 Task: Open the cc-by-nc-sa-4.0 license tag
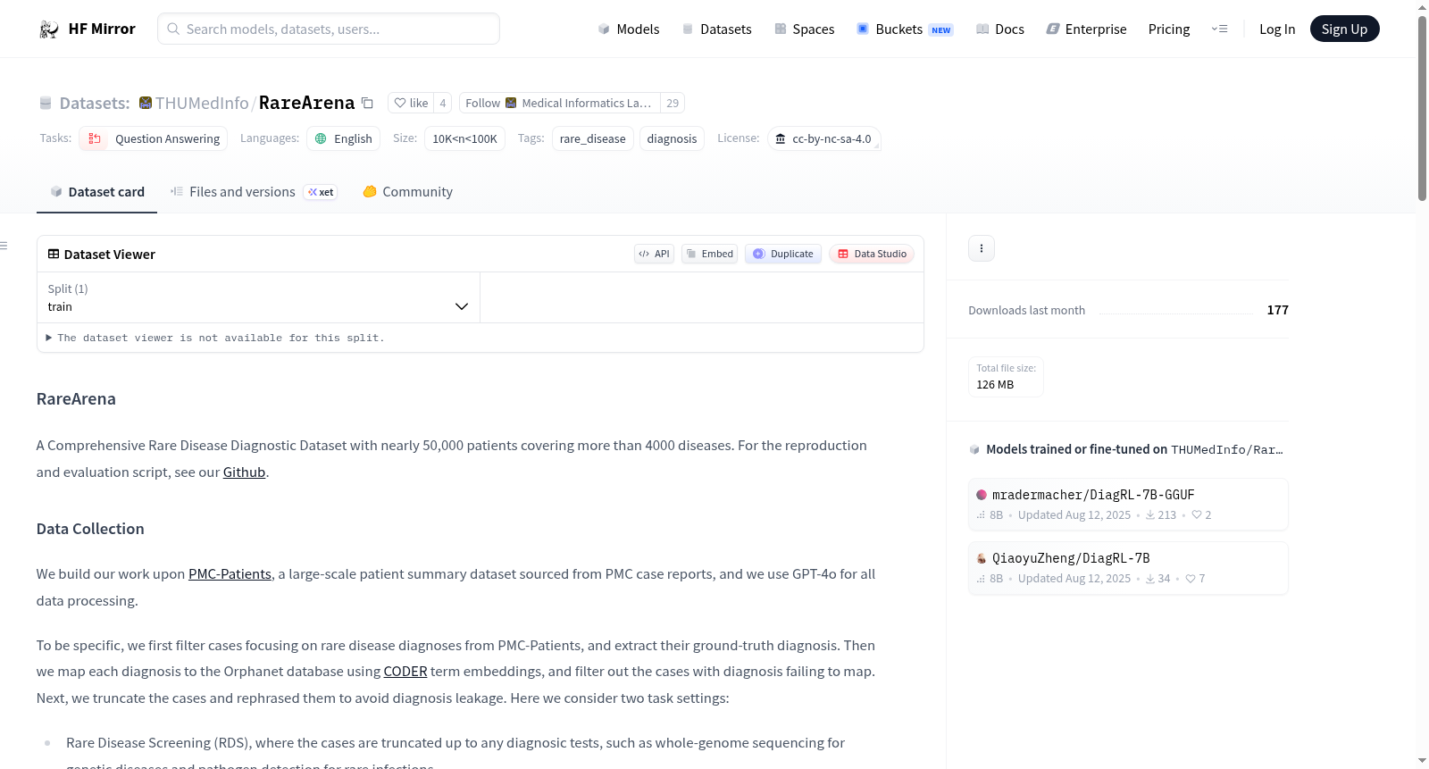pos(824,139)
